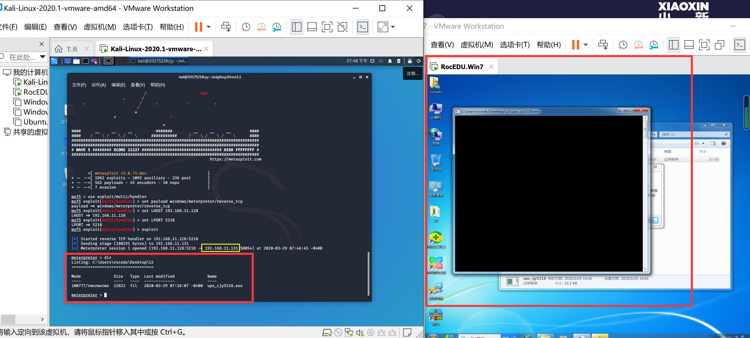This screenshot has height=338, width=750.
Task: Close the library sidebar panel
Action: (x=42, y=44)
